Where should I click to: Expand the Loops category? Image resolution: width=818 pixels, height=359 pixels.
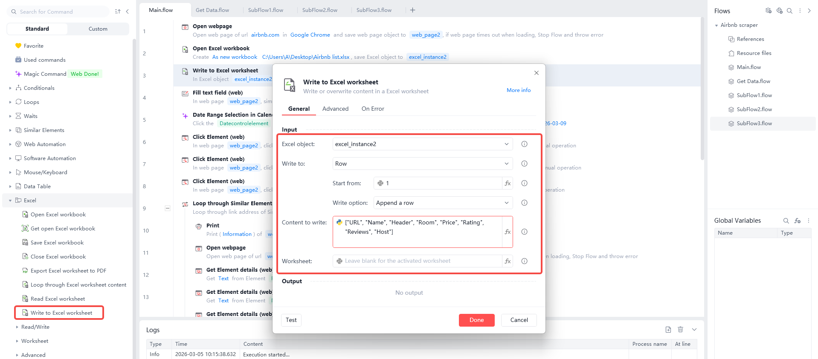[10, 102]
